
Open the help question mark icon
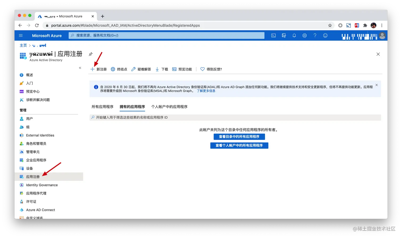[x=315, y=35]
